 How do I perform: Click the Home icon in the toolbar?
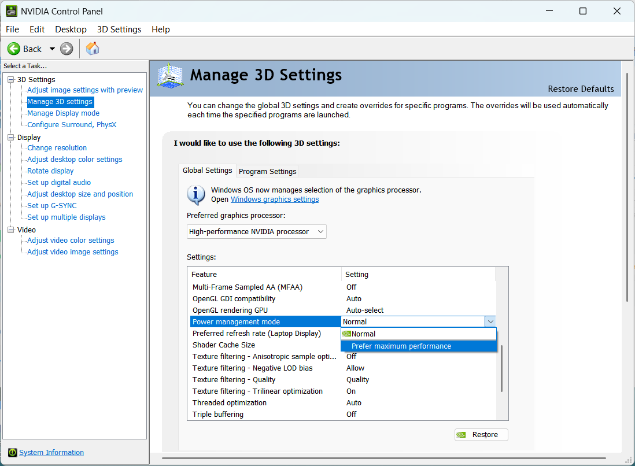[92, 49]
